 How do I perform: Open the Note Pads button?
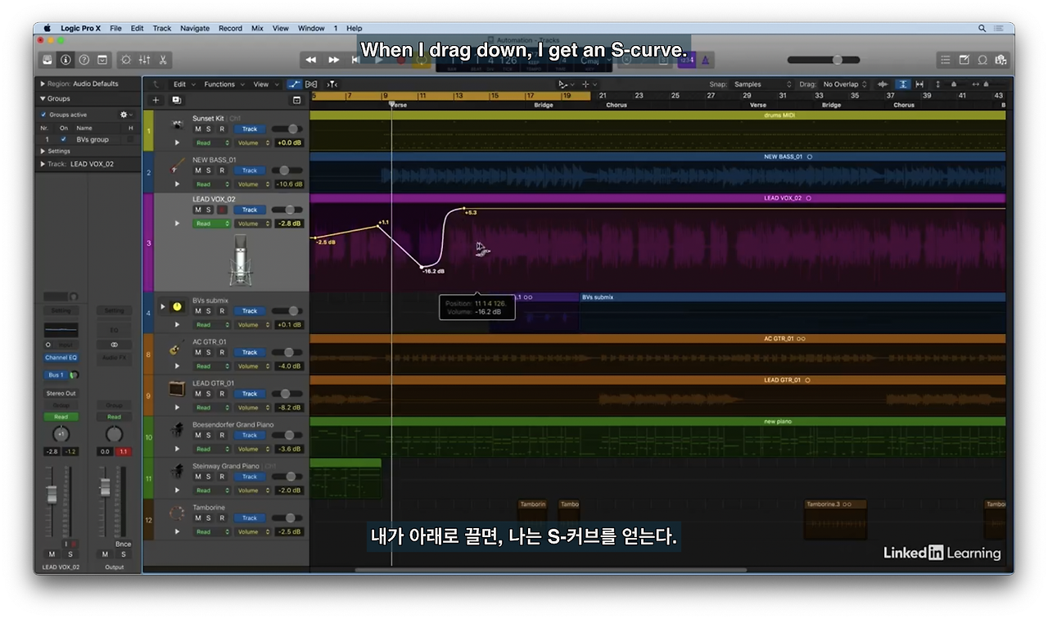[x=964, y=60]
